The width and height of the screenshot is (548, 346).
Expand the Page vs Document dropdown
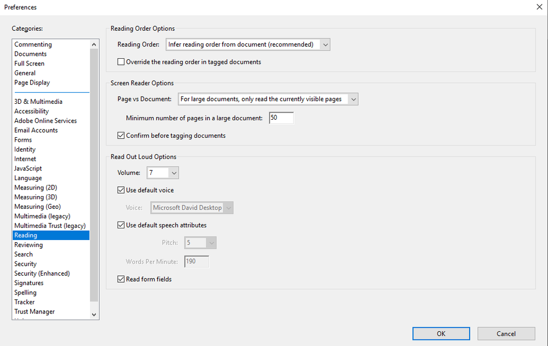[268, 99]
